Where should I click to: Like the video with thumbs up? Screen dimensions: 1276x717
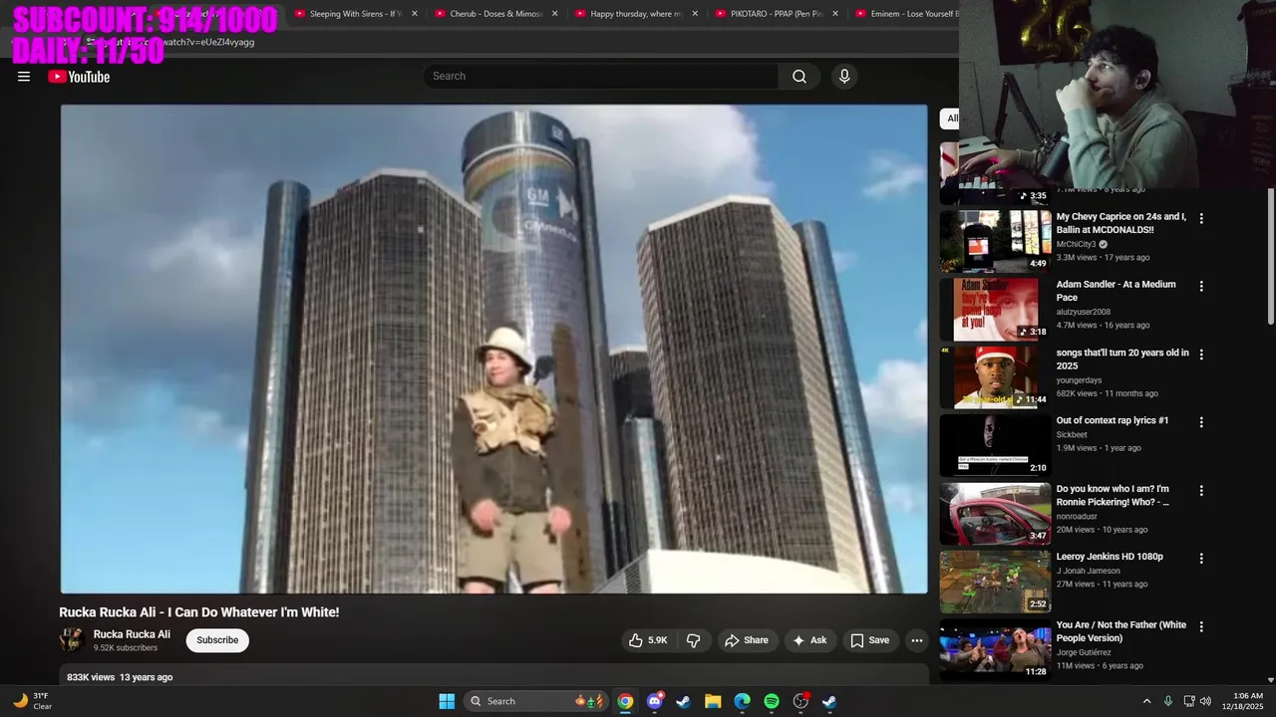tap(647, 640)
